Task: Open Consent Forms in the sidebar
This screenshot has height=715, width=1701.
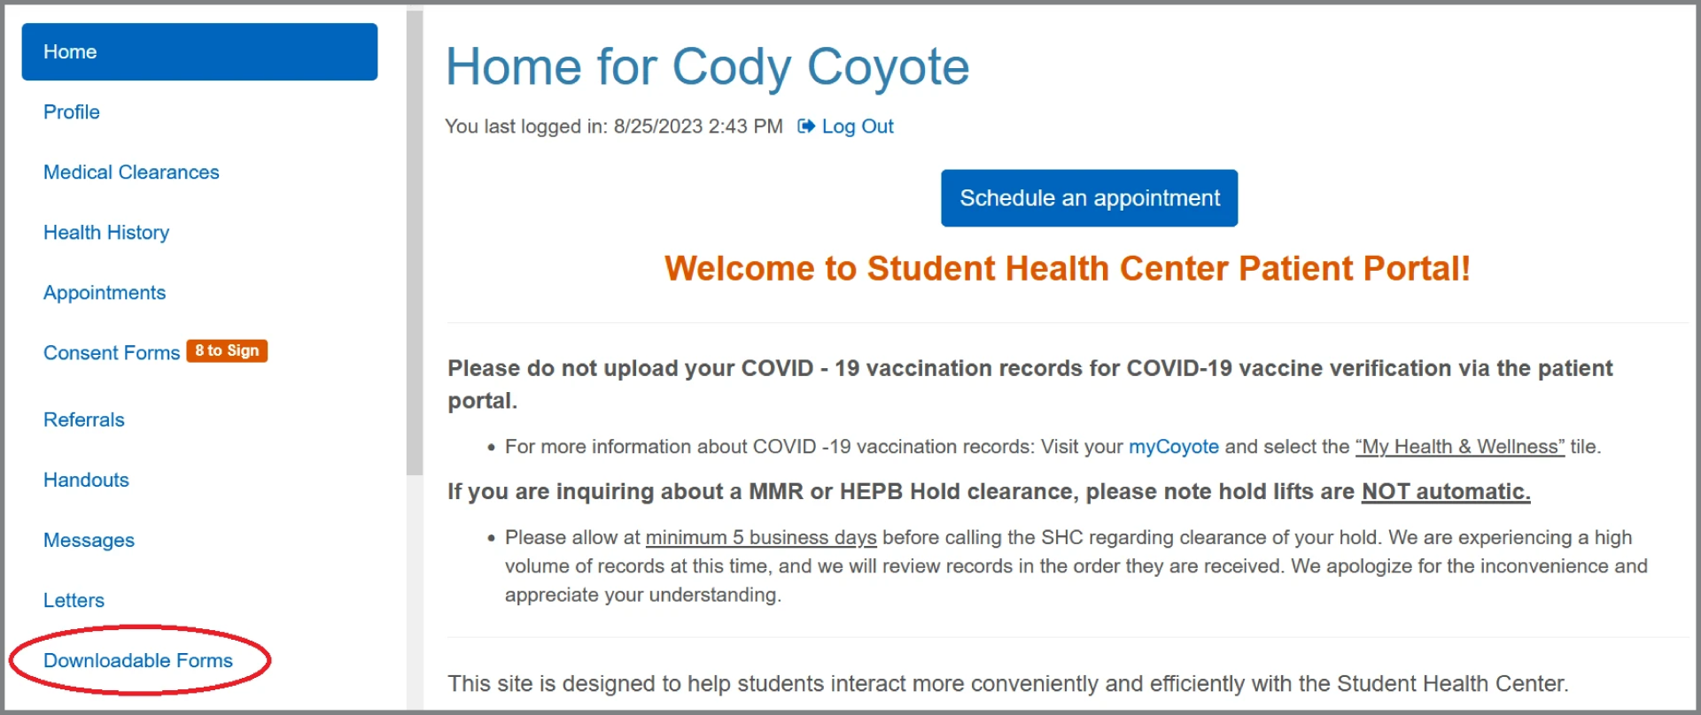Action: point(112,353)
